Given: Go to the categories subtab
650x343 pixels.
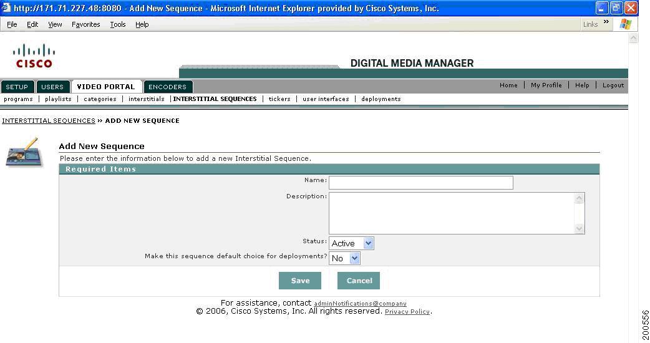Looking at the screenshot, I should 100,99.
